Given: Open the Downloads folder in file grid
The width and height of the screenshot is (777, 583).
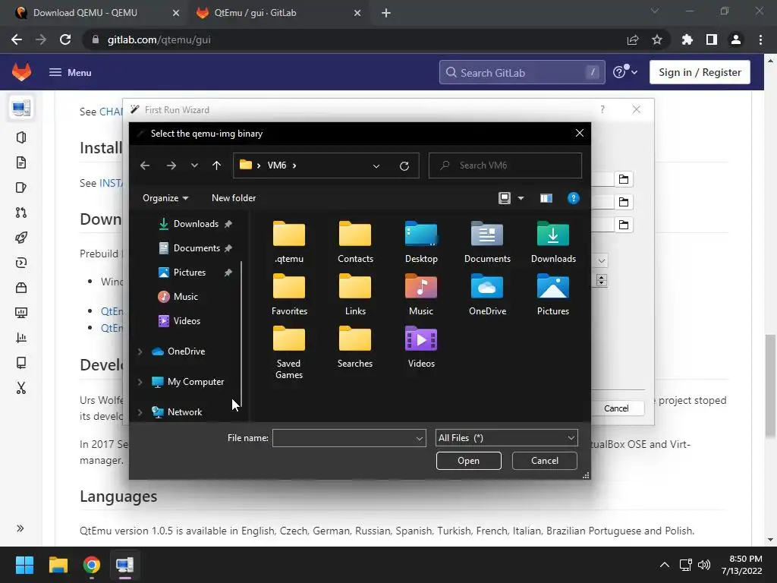Looking at the screenshot, I should click(553, 242).
